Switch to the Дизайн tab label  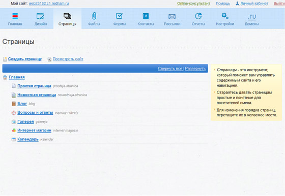tap(41, 24)
